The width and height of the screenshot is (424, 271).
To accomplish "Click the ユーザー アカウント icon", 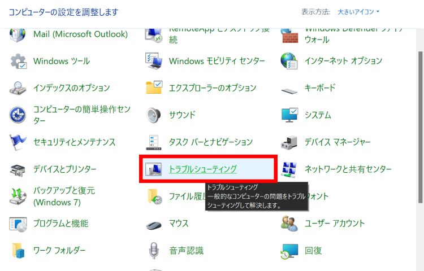I will tap(289, 224).
